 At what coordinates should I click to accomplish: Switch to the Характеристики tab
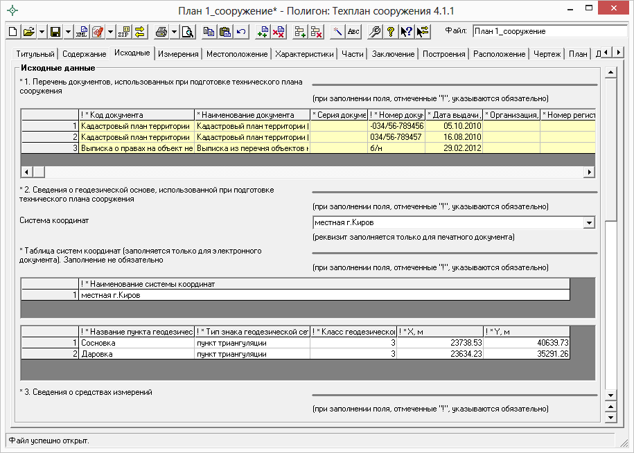[x=304, y=54]
